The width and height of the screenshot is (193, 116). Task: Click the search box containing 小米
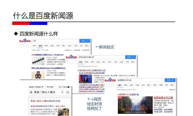click(55, 41)
